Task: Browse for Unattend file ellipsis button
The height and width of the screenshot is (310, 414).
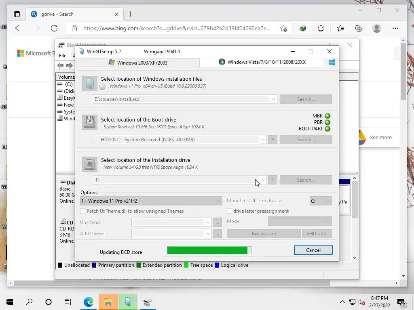Action: (x=217, y=222)
